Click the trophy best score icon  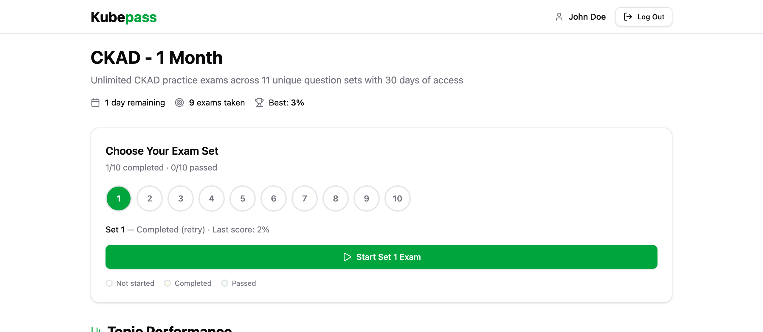click(x=259, y=103)
